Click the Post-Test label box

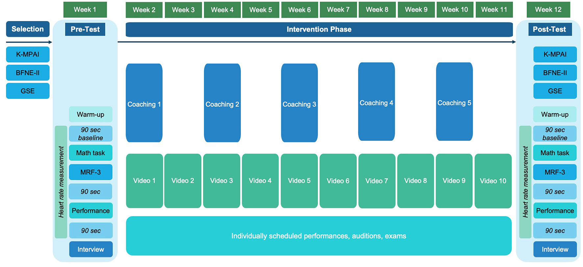pos(549,29)
